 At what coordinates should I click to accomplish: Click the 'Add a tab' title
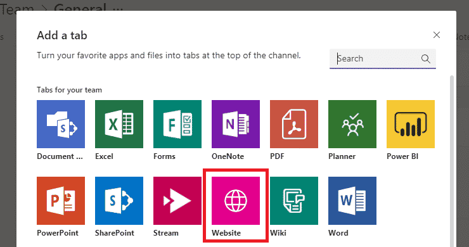click(x=62, y=35)
